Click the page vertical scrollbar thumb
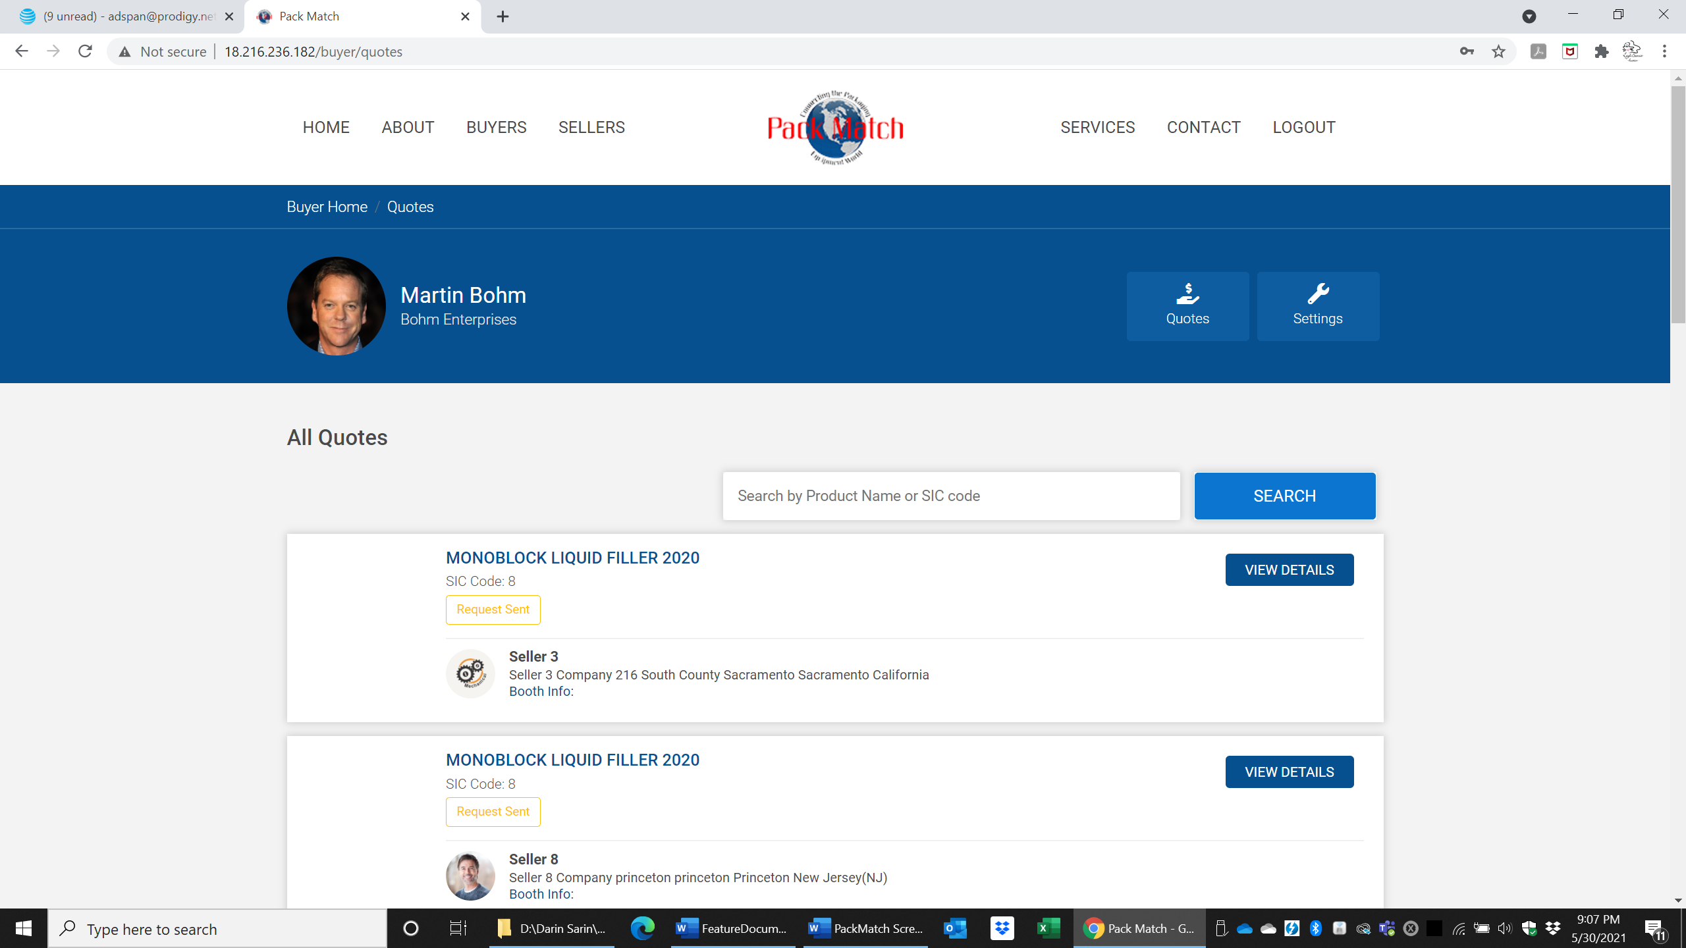Viewport: 1686px width, 948px height. pos(1677,204)
